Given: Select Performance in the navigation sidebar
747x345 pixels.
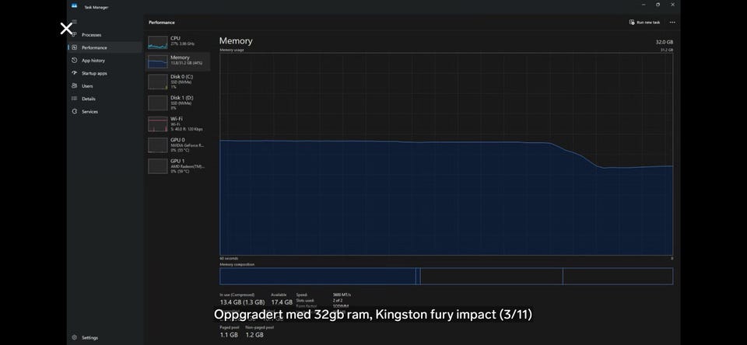Looking at the screenshot, I should [x=105, y=47].
